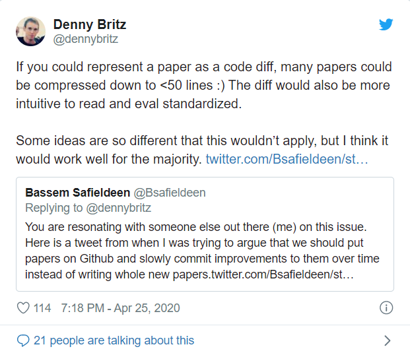Screen dimensions: 410x353
Task: Click the reply speech bubble icon
Action: point(23,340)
